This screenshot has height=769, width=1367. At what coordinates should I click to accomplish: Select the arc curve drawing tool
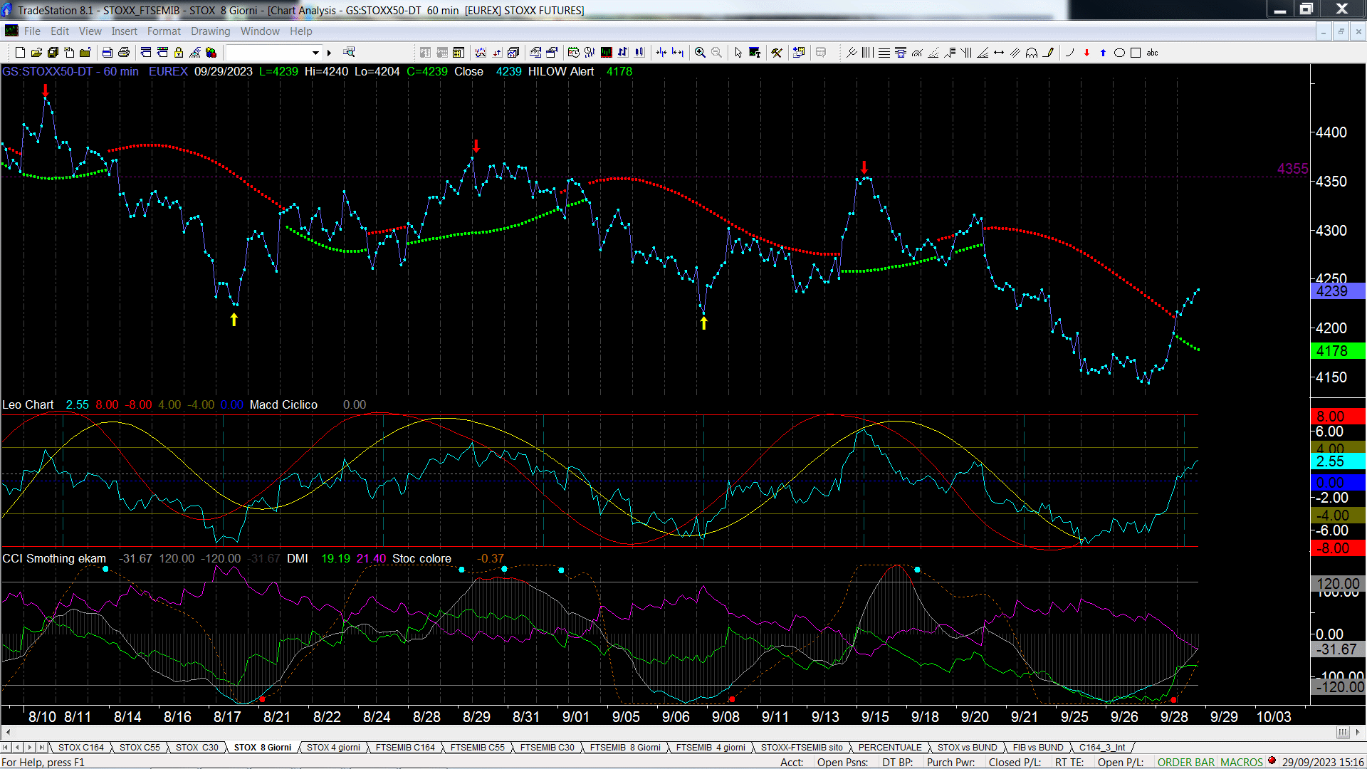[1069, 53]
